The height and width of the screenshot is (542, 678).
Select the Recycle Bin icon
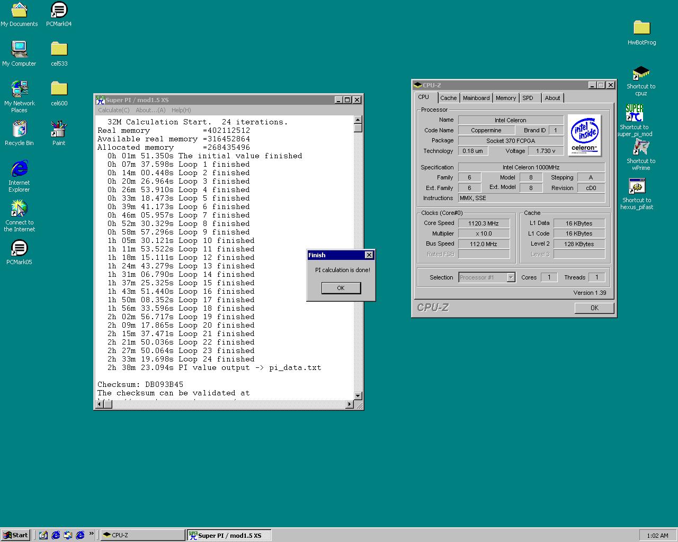19,133
